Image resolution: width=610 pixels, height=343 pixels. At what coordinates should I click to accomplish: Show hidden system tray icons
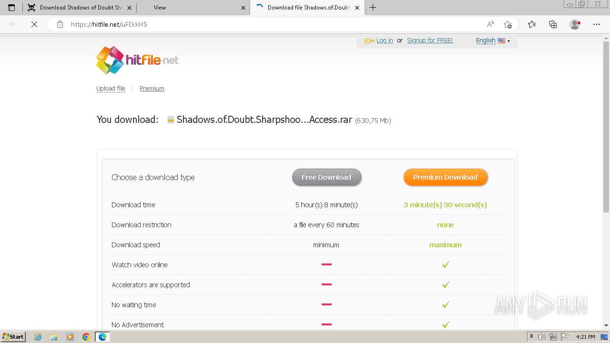tap(531, 337)
